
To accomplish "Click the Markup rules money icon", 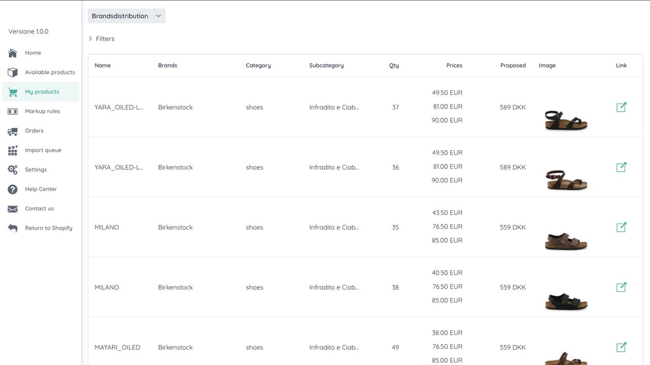I will (x=13, y=112).
